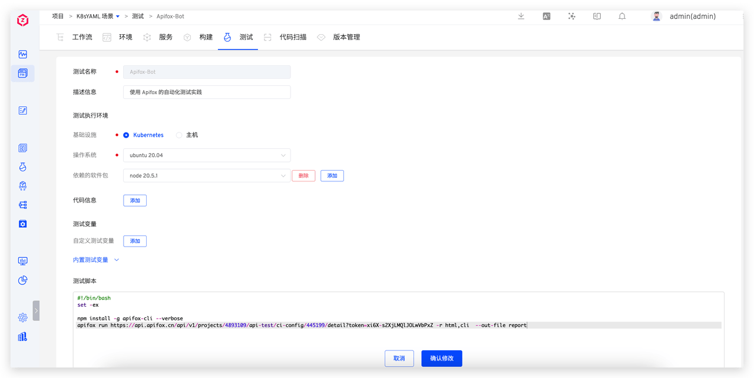Expand the sidebar with the arrow toggle

click(x=36, y=310)
